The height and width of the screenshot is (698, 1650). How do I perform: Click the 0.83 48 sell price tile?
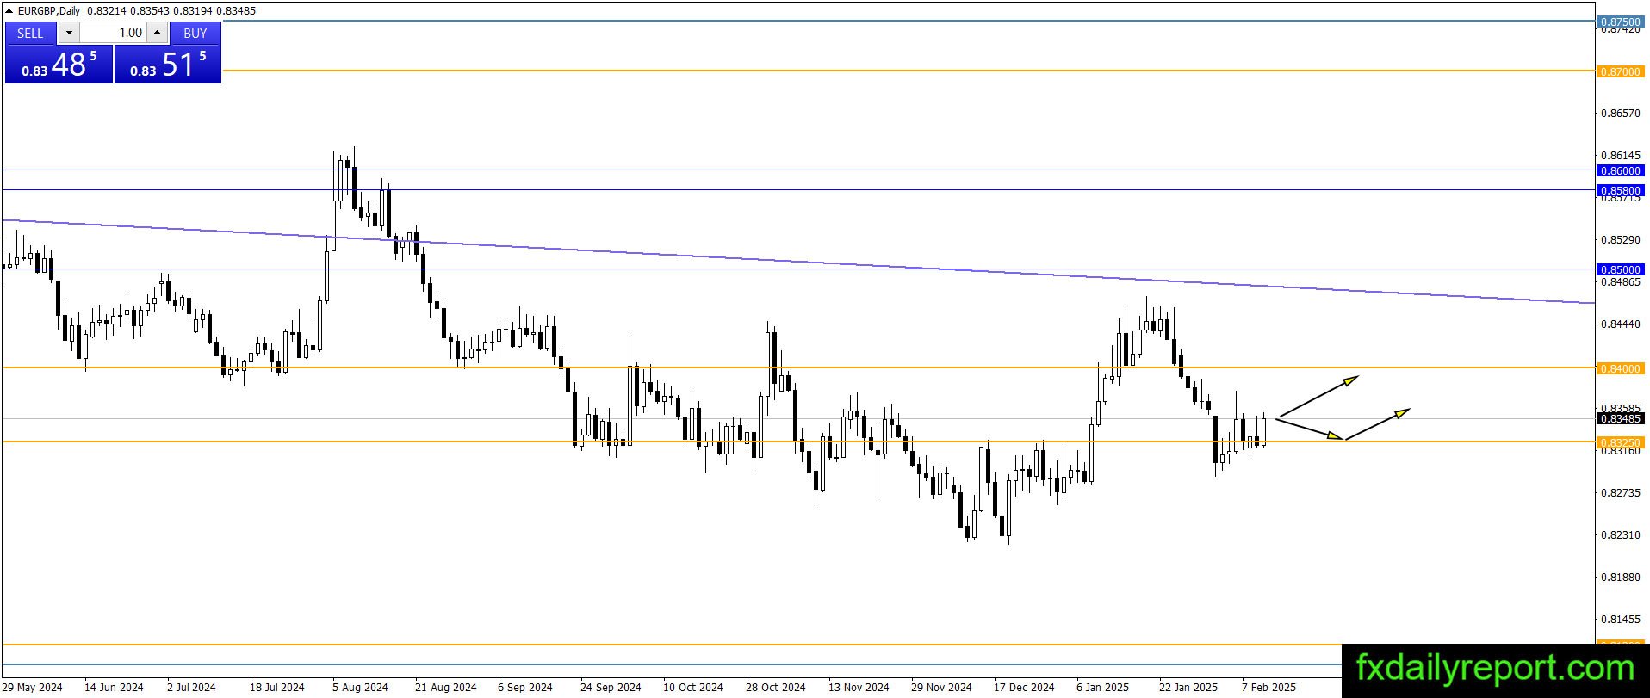point(59,65)
